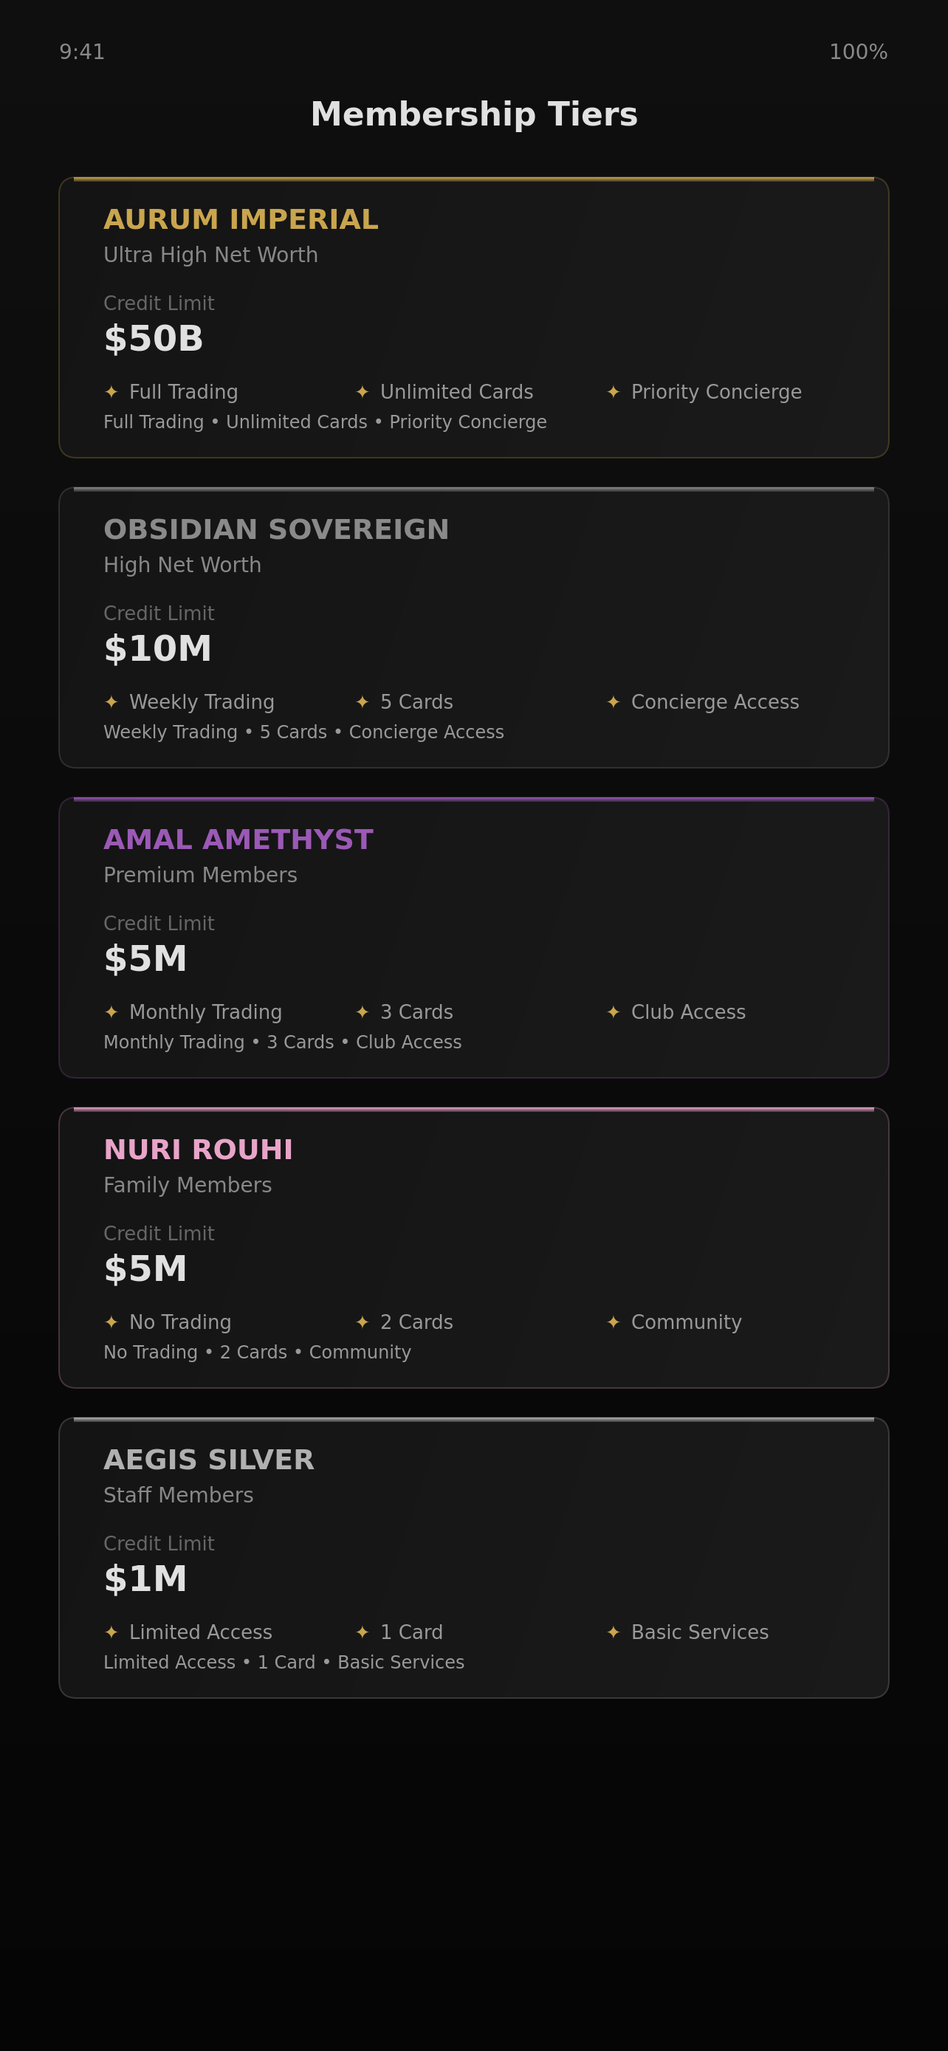Screen dimensions: 948x2051
Task: Click the star icon beside Community
Action: pos(613,1322)
